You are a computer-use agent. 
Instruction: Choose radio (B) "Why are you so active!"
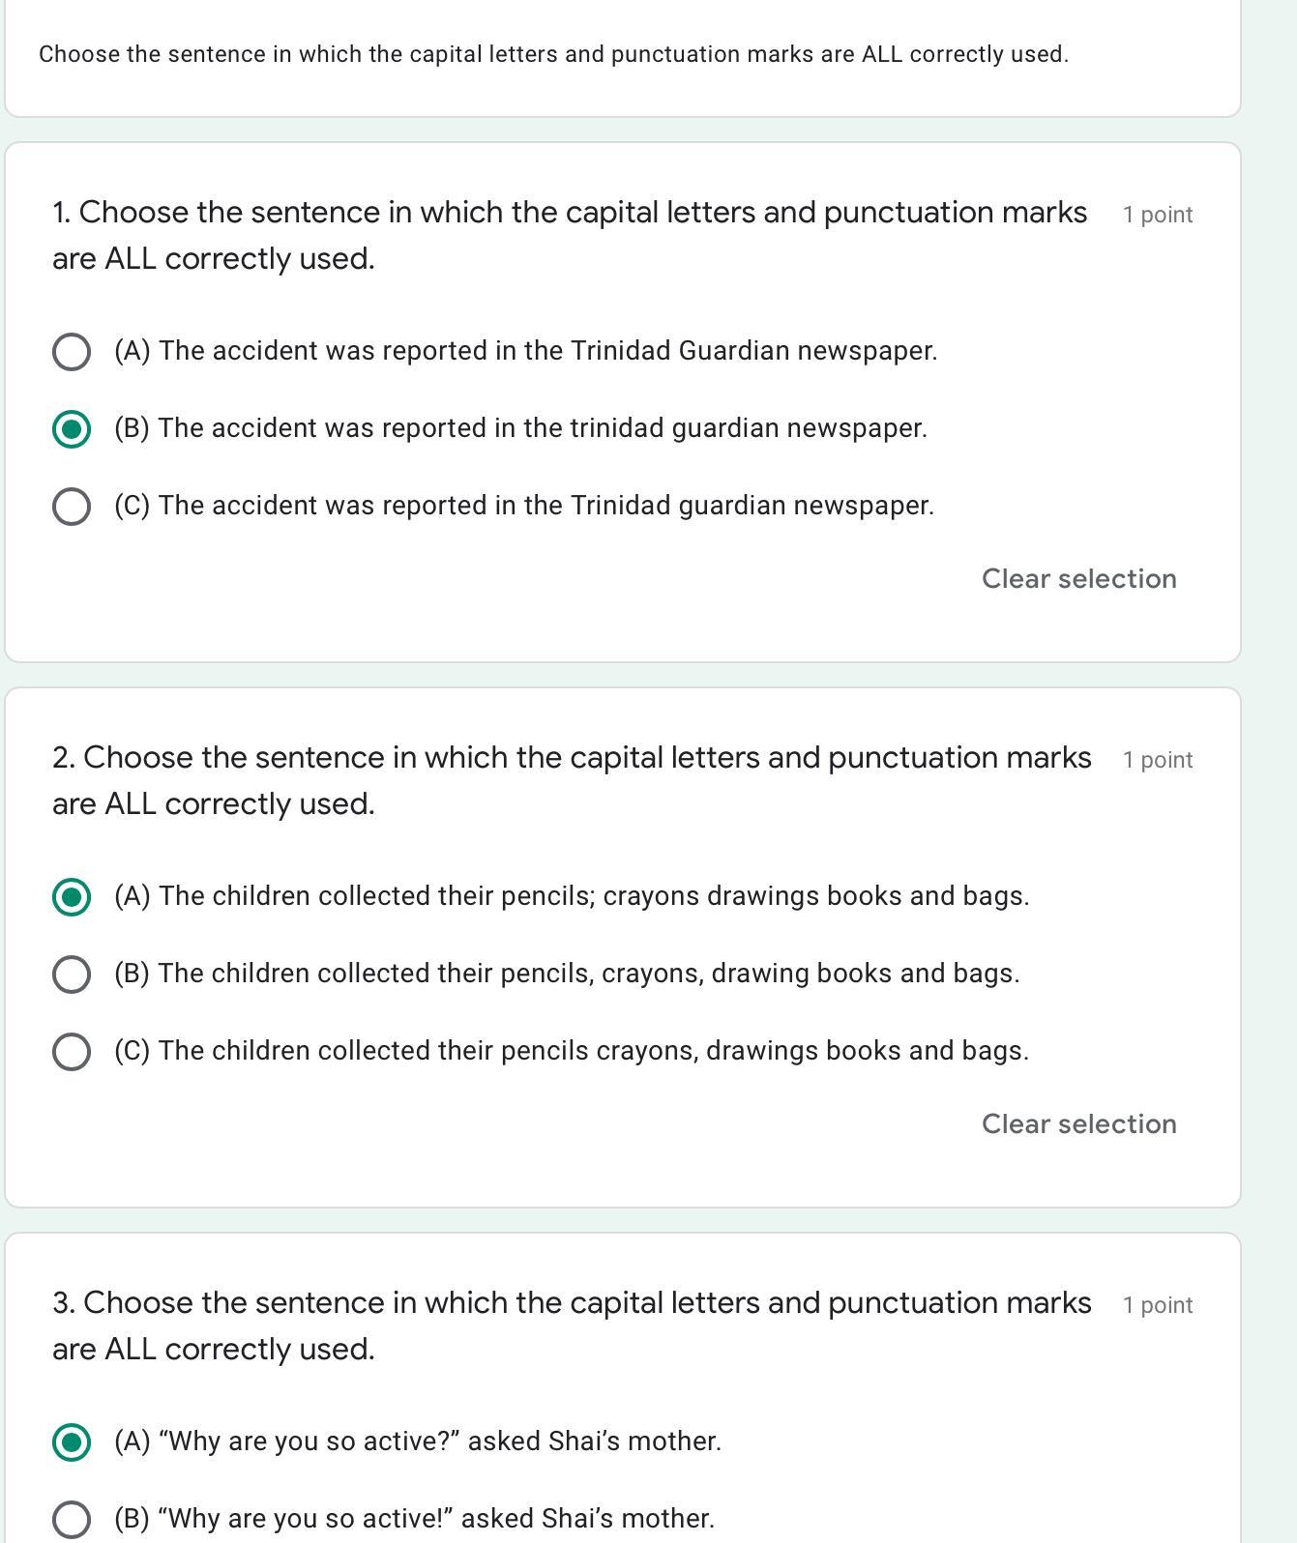click(x=72, y=1519)
